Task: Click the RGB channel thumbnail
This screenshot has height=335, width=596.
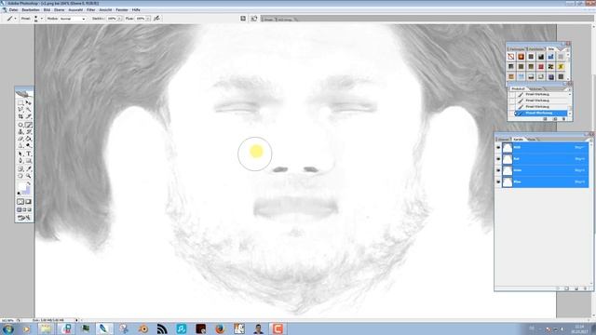Action: pos(508,147)
